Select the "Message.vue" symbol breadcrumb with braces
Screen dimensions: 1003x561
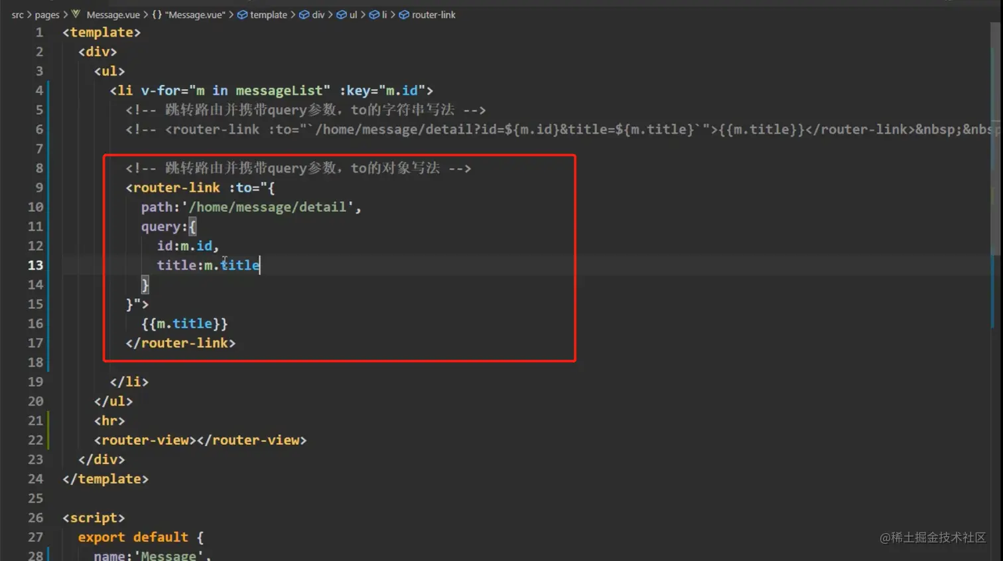[189, 15]
